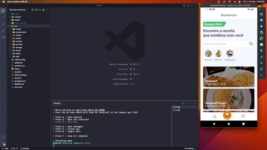Click emulator sidebar home circle
The width and height of the screenshot is (267, 150).
point(262,63)
